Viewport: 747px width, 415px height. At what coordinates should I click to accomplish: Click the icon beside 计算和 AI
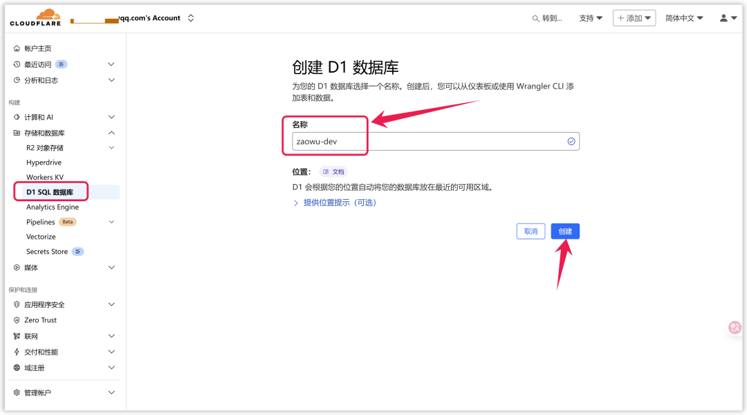(17, 117)
